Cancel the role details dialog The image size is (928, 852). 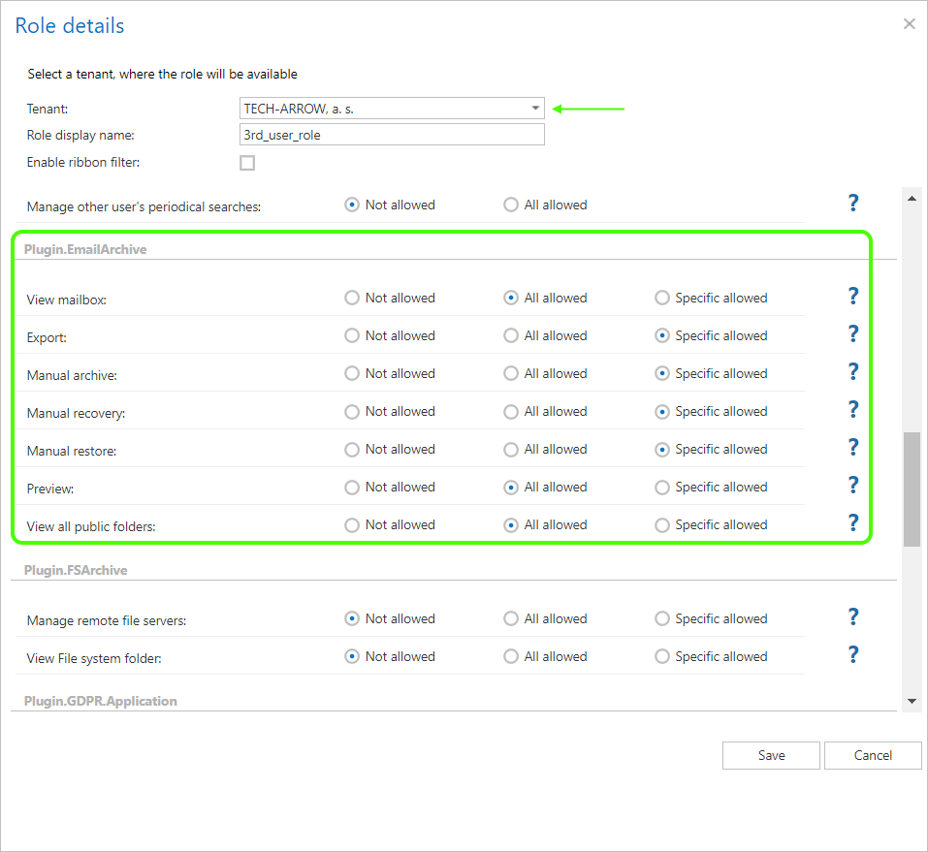[x=873, y=755]
